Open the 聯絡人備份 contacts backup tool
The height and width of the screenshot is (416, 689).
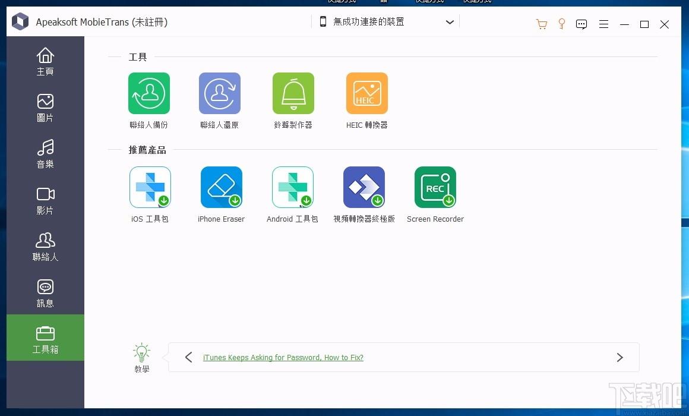tap(149, 93)
